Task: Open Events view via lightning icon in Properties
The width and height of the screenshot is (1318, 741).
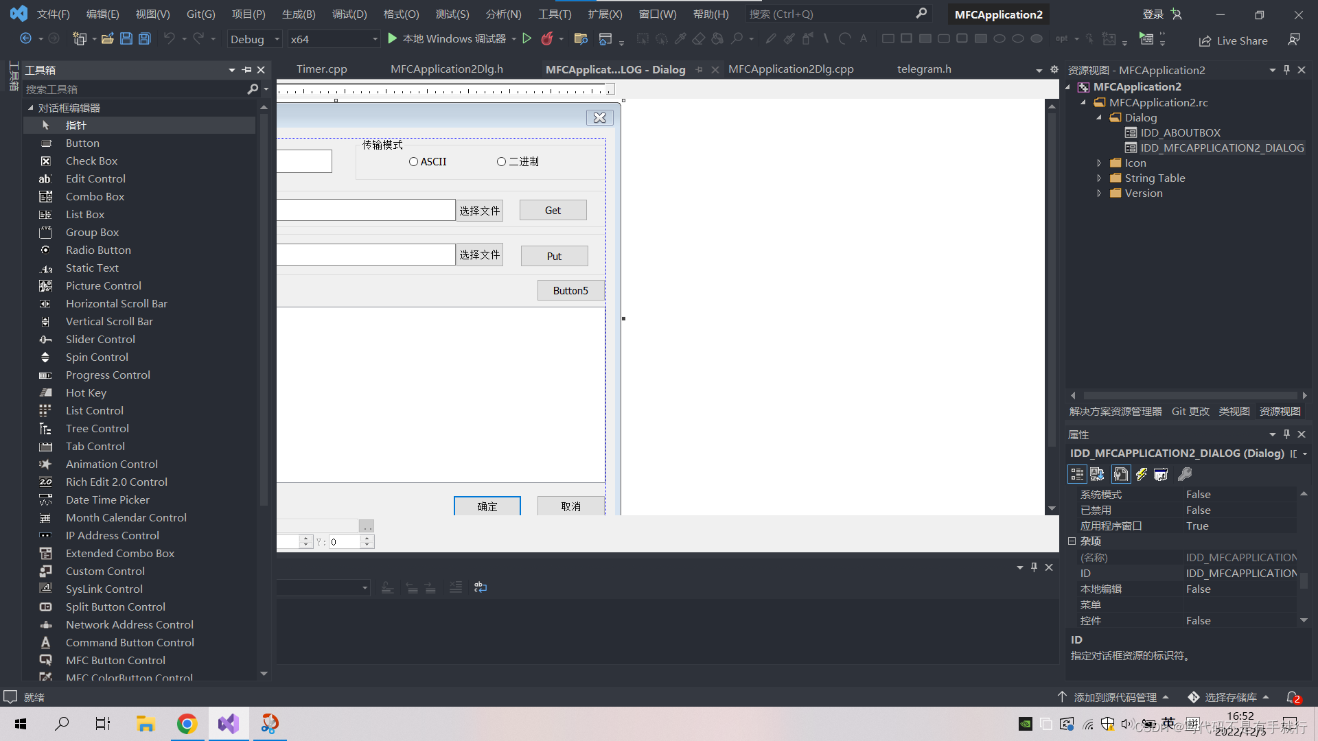Action: [1142, 474]
